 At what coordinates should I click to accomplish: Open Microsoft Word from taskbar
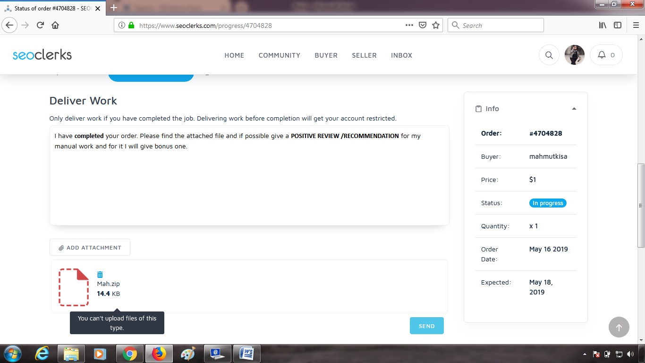click(246, 354)
